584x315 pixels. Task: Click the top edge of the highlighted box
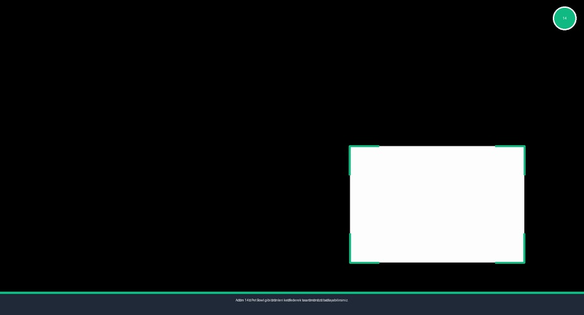pos(437,146)
